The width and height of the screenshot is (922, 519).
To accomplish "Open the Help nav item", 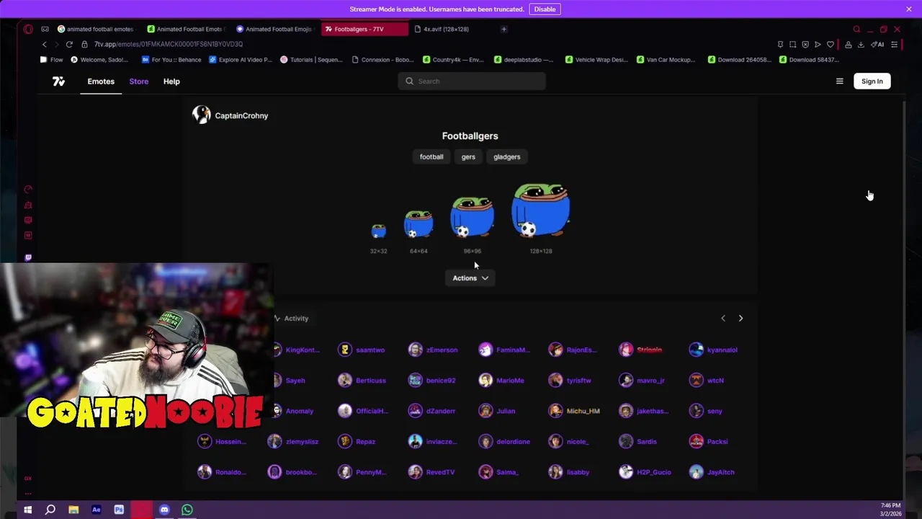I will coord(171,81).
